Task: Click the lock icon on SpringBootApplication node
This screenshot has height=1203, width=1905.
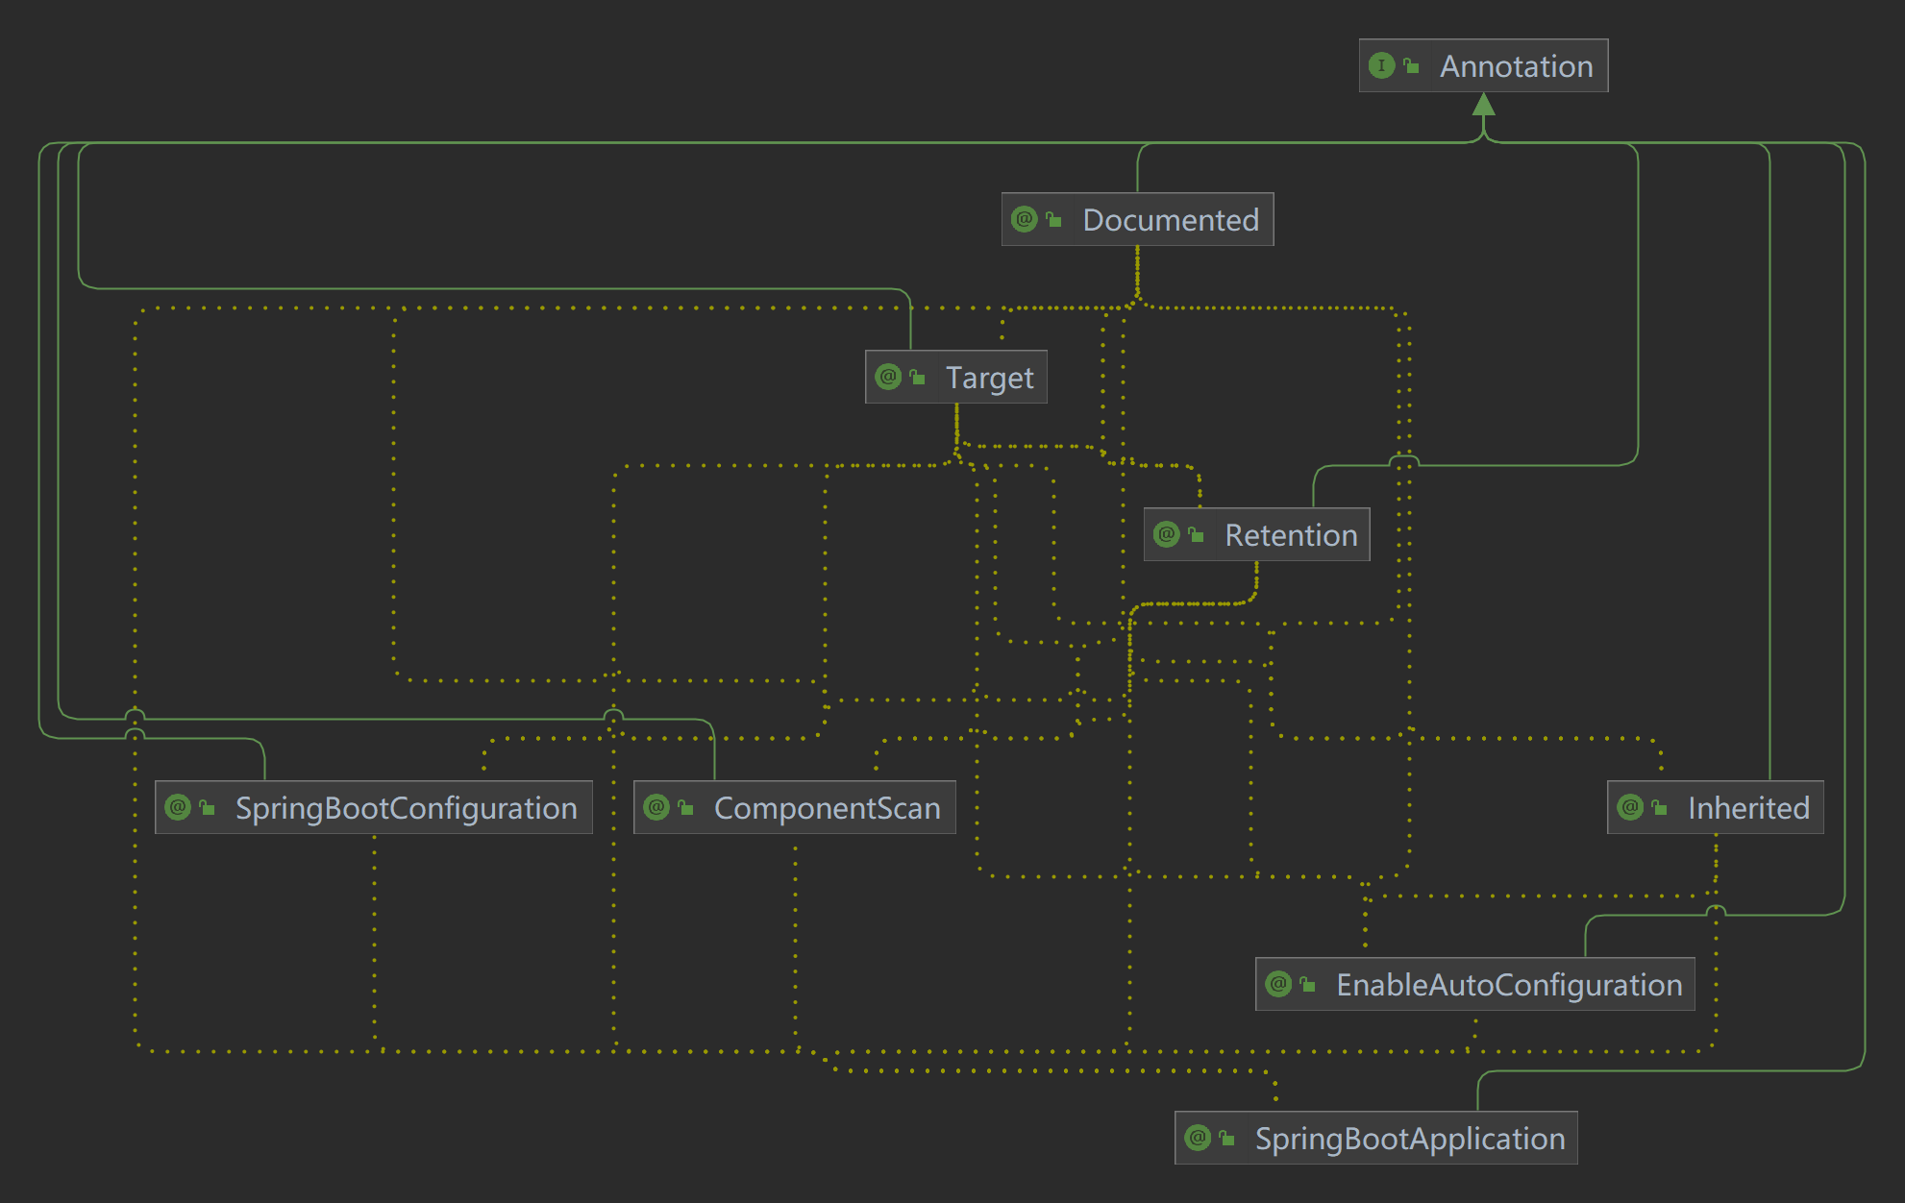Action: pos(1227,1138)
